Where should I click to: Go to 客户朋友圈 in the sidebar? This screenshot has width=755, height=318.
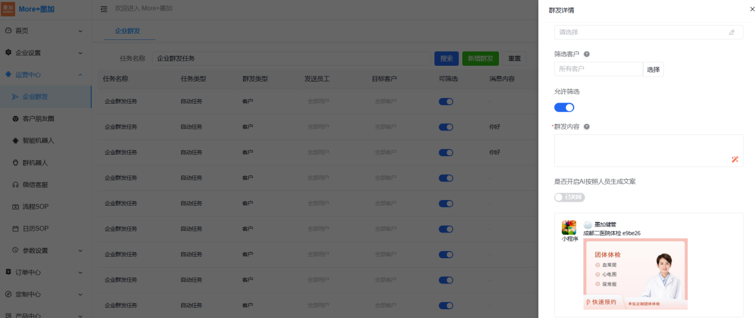tap(38, 118)
